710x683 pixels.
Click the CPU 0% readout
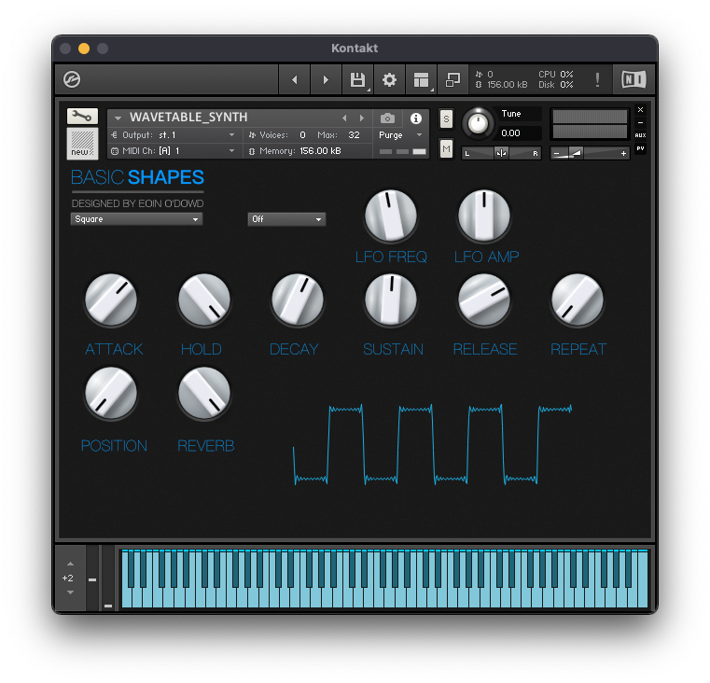point(556,75)
